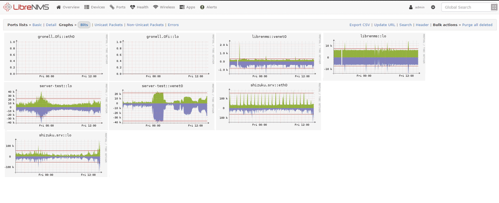Switch to Unicast Packets graphs

click(108, 25)
